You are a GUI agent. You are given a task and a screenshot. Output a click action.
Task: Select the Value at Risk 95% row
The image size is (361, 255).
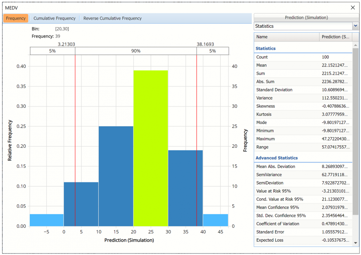[x=303, y=191]
